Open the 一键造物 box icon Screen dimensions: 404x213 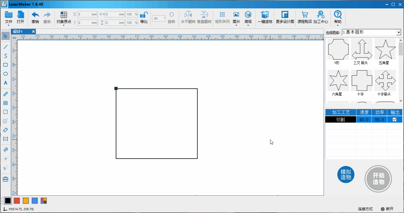[265, 15]
